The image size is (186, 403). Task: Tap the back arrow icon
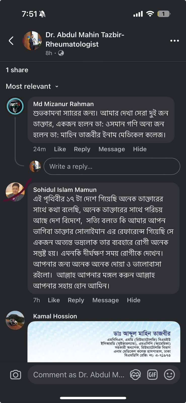pos(11,41)
